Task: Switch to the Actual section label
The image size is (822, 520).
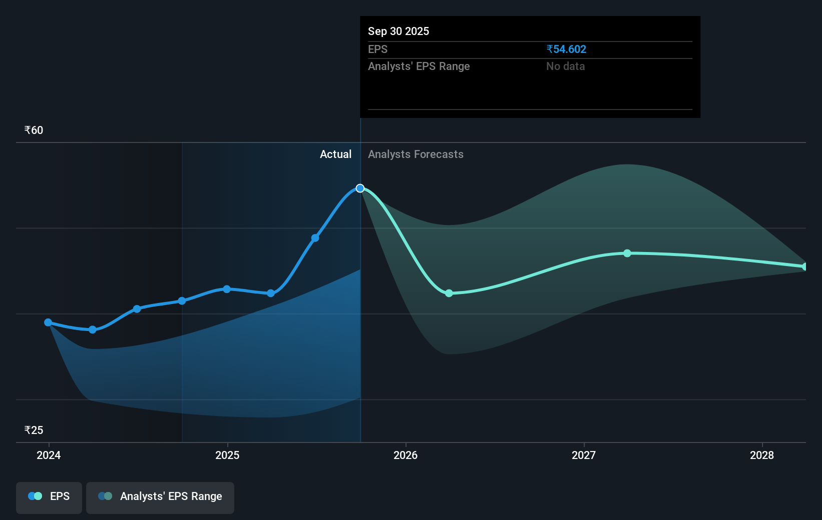Action: click(335, 154)
